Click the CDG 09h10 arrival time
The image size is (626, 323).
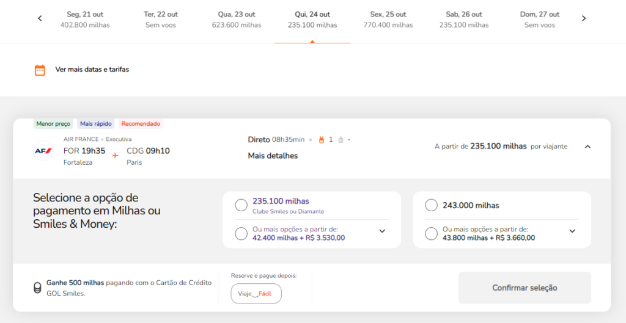pos(148,151)
